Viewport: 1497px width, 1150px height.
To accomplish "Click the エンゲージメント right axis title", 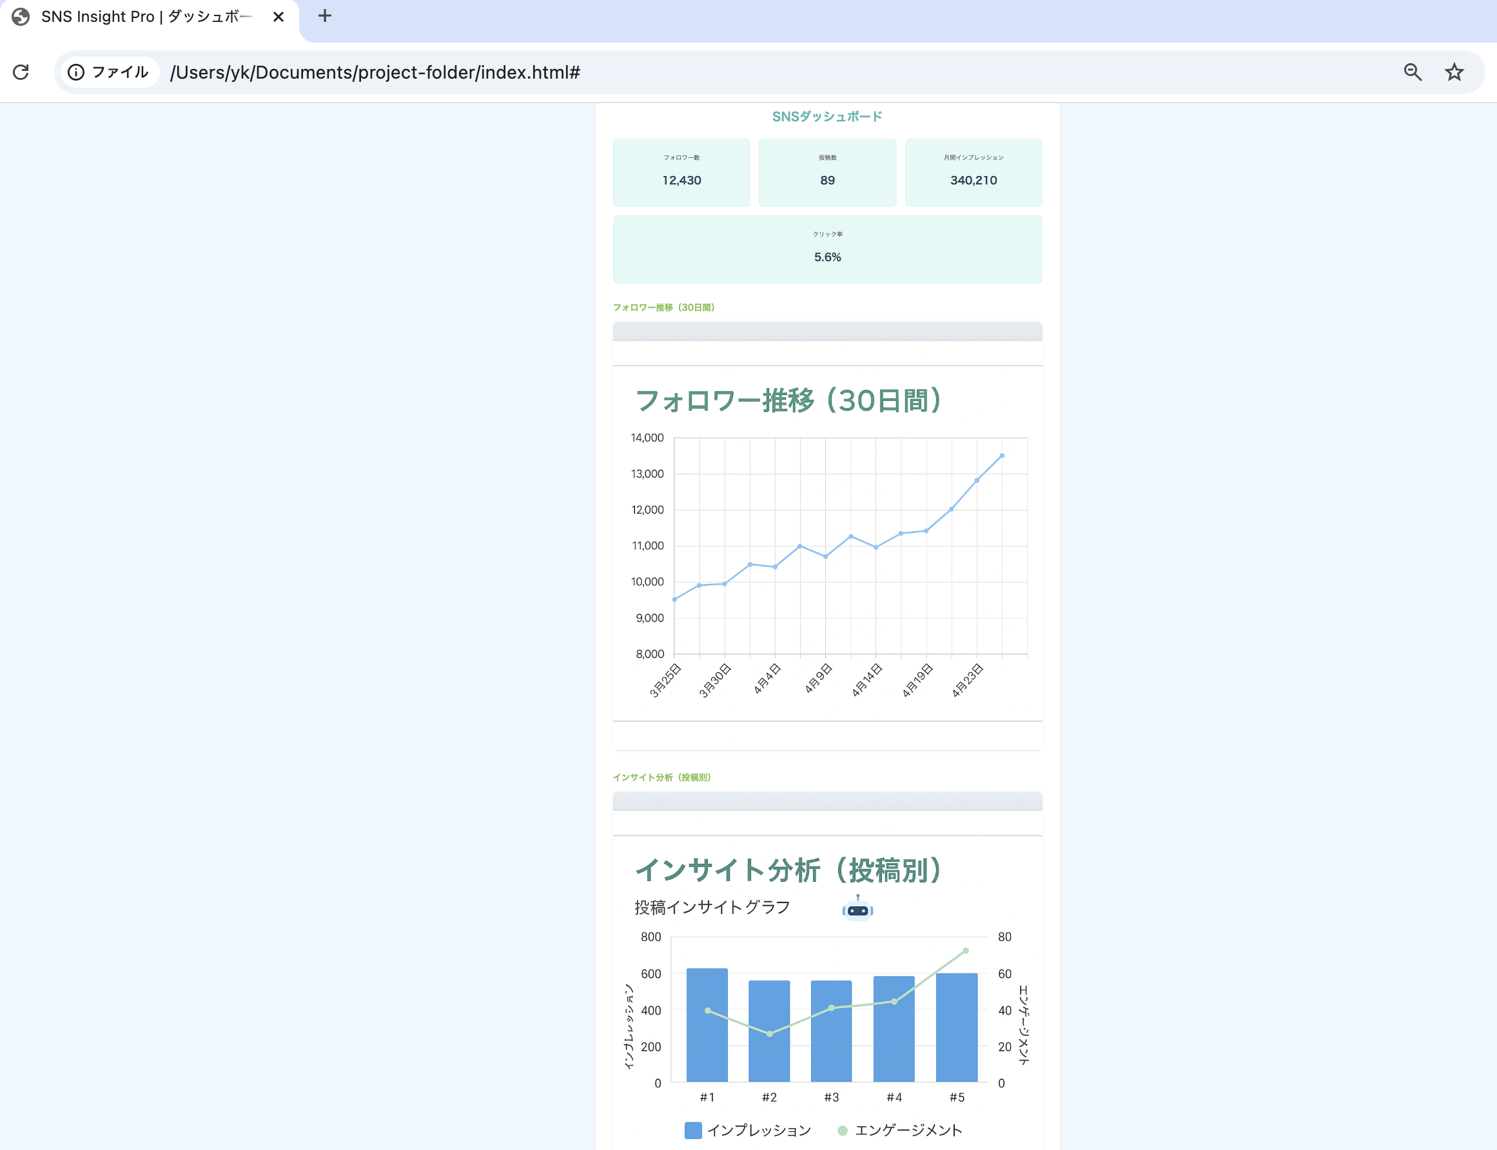I will coord(1024,1025).
